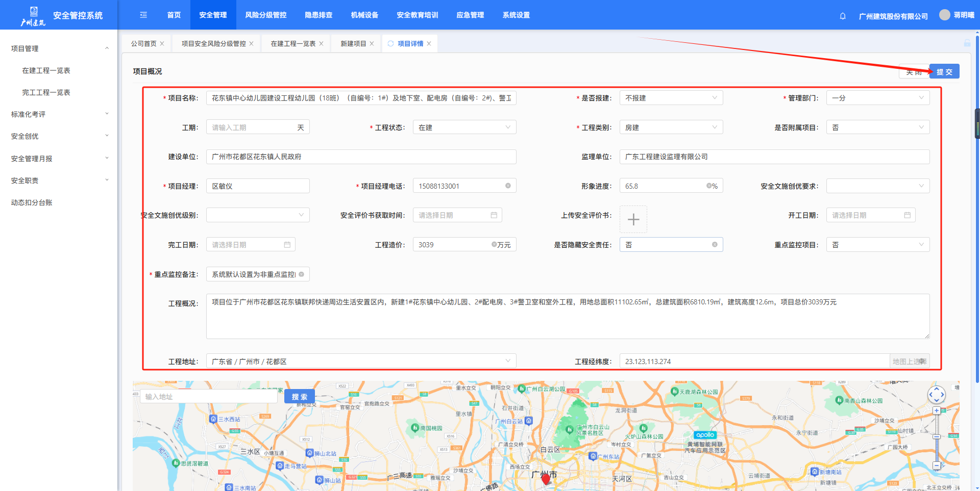Close the 新建项目 tab with its X icon
The image size is (980, 491).
click(x=372, y=44)
